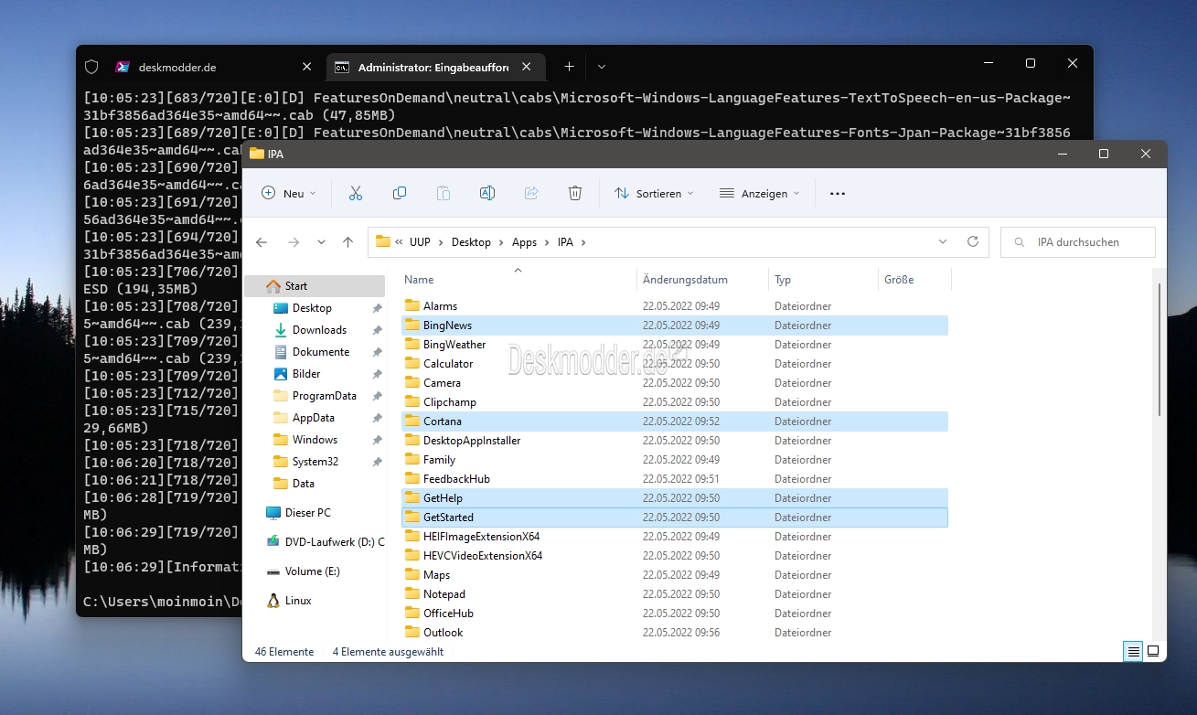
Task: Click the Linux penguin icon in sidebar
Action: click(x=273, y=601)
